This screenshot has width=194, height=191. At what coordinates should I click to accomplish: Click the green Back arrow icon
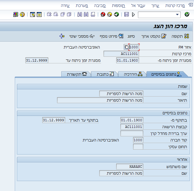click(116, 14)
